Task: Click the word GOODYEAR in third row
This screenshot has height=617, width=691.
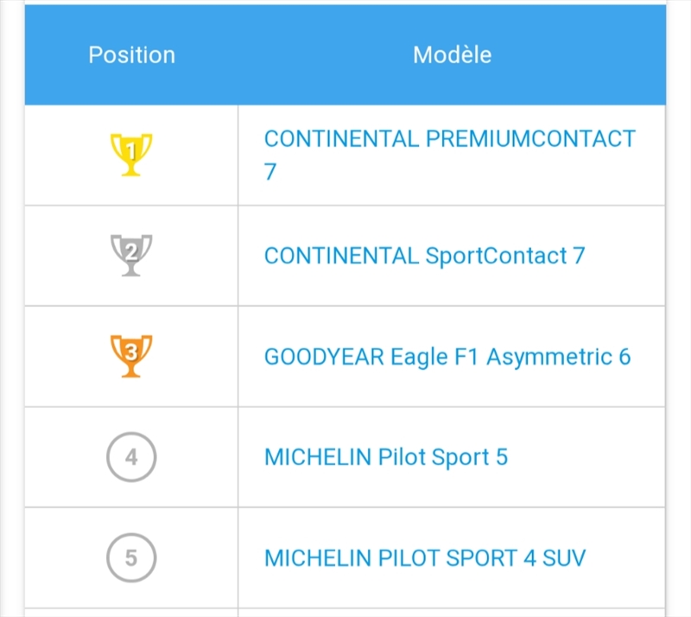Action: [x=323, y=357]
